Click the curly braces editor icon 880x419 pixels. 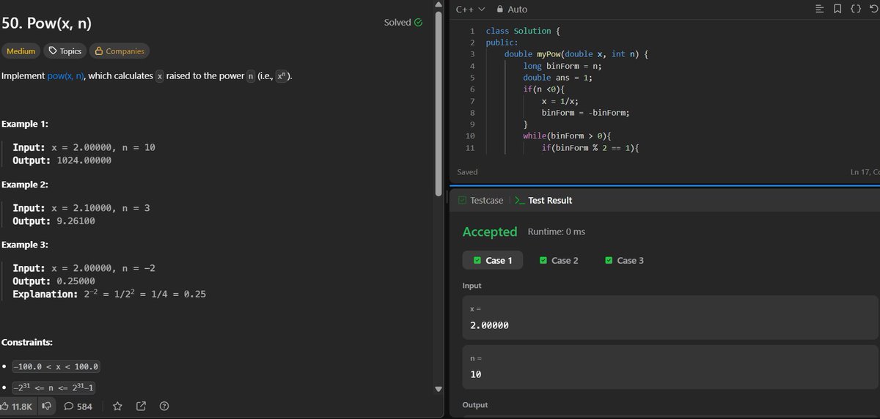(x=856, y=10)
